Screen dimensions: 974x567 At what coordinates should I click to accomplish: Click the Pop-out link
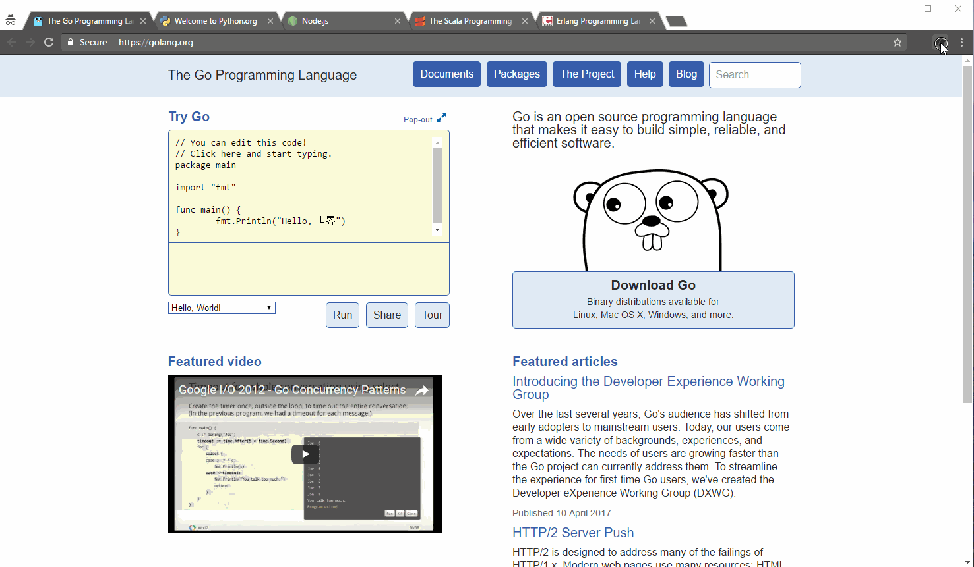[418, 120]
